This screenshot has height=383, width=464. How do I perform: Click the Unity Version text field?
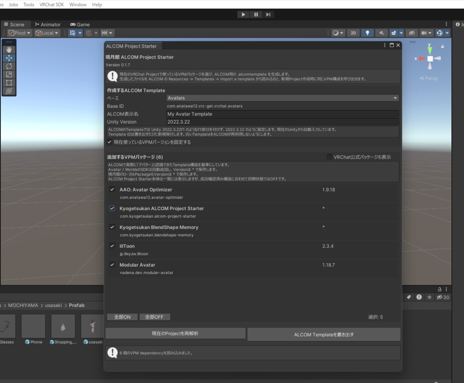click(x=283, y=122)
